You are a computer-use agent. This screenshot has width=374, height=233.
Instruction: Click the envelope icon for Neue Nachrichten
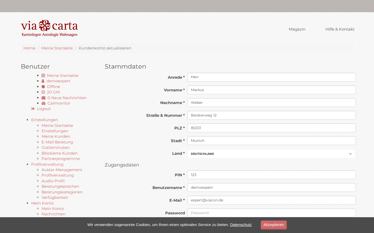44,98
